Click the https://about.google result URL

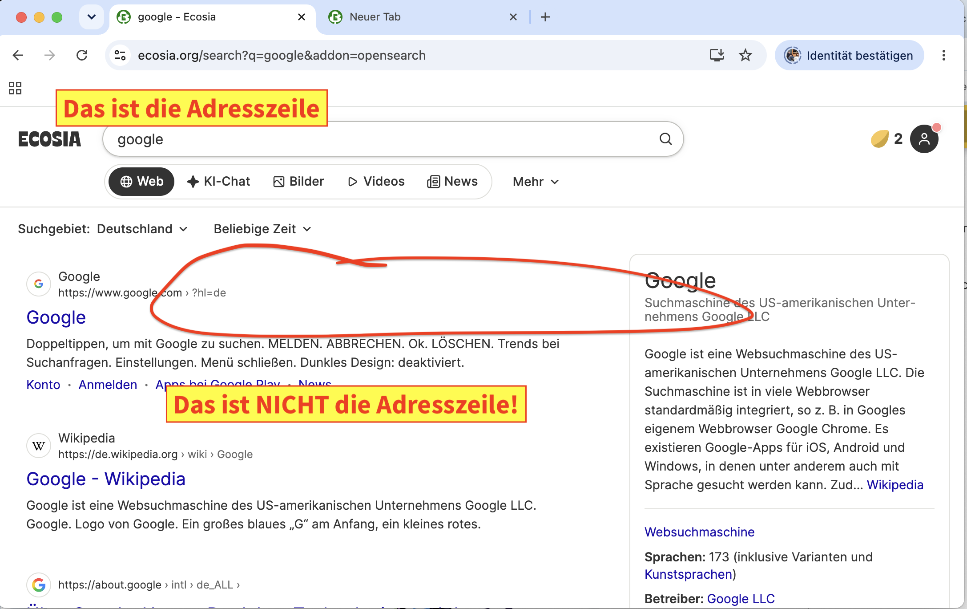pos(149,585)
